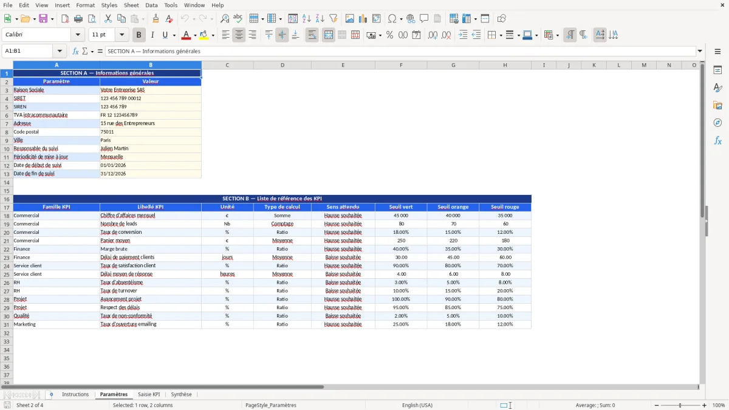This screenshot has width=729, height=410.
Task: Switch to the Instructions sheet tab
Action: click(75, 394)
